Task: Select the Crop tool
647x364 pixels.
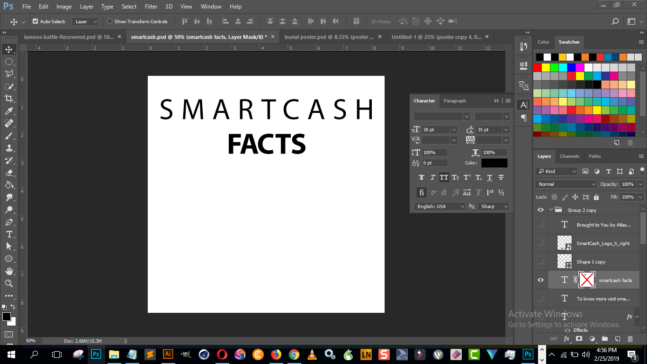Action: click(9, 99)
